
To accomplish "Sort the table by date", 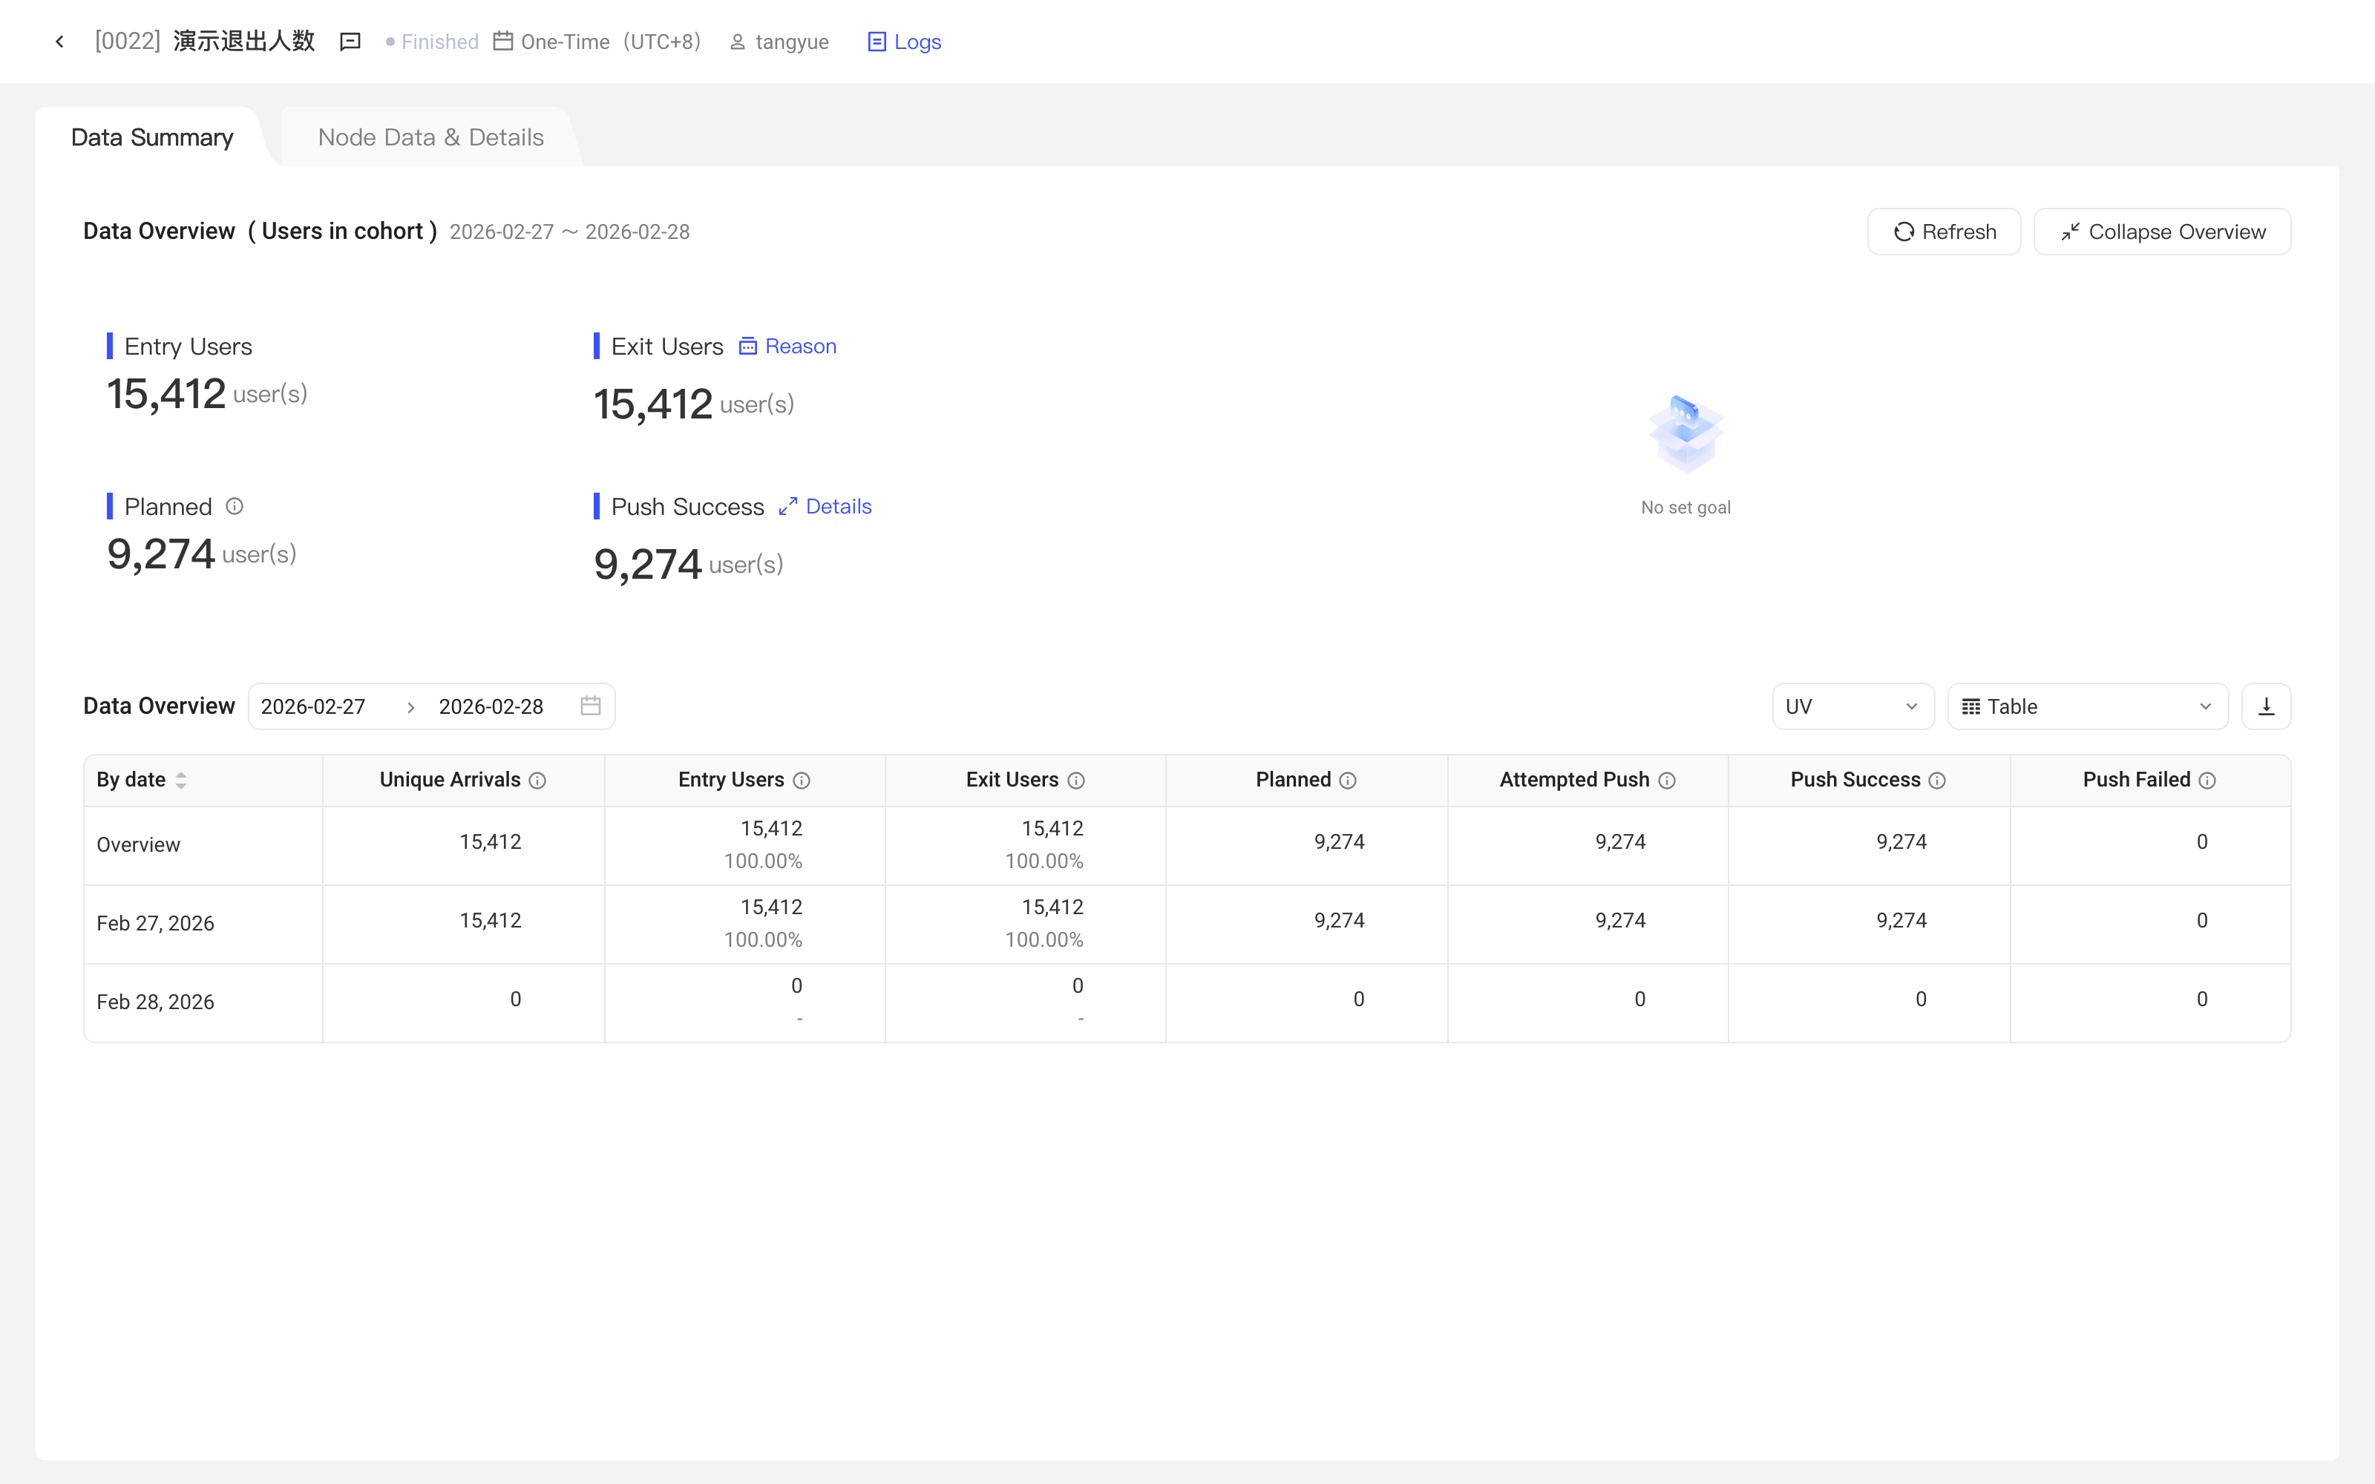I will 182,781.
